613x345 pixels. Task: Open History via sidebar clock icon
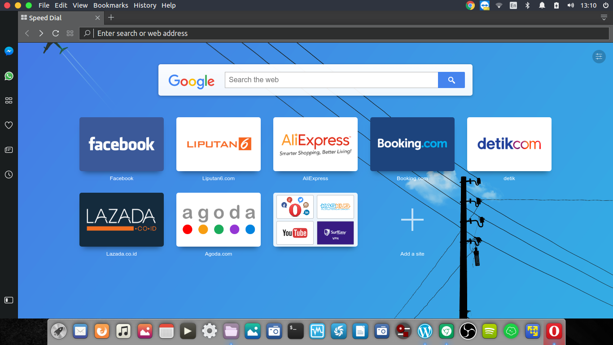[9, 174]
